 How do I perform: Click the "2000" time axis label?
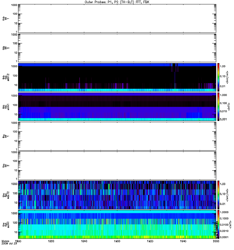click(x=216, y=241)
